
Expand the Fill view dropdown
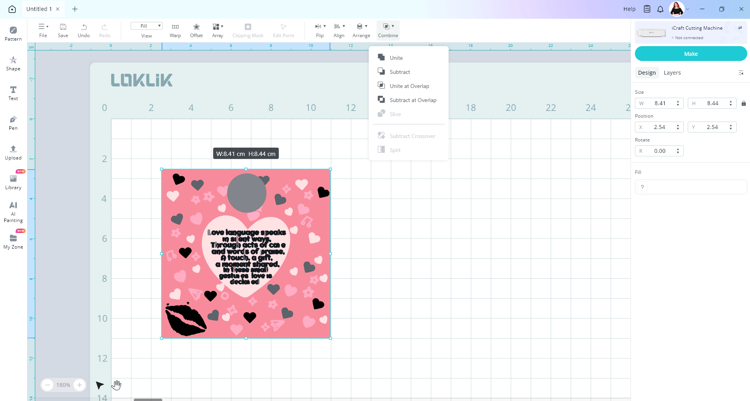[146, 26]
